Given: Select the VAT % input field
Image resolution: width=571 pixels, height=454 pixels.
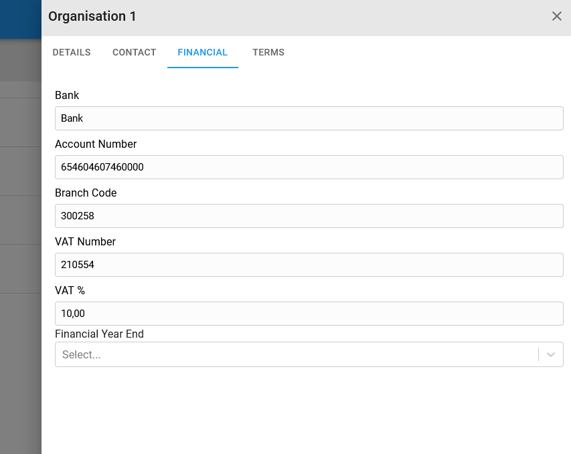Looking at the screenshot, I should 309,313.
